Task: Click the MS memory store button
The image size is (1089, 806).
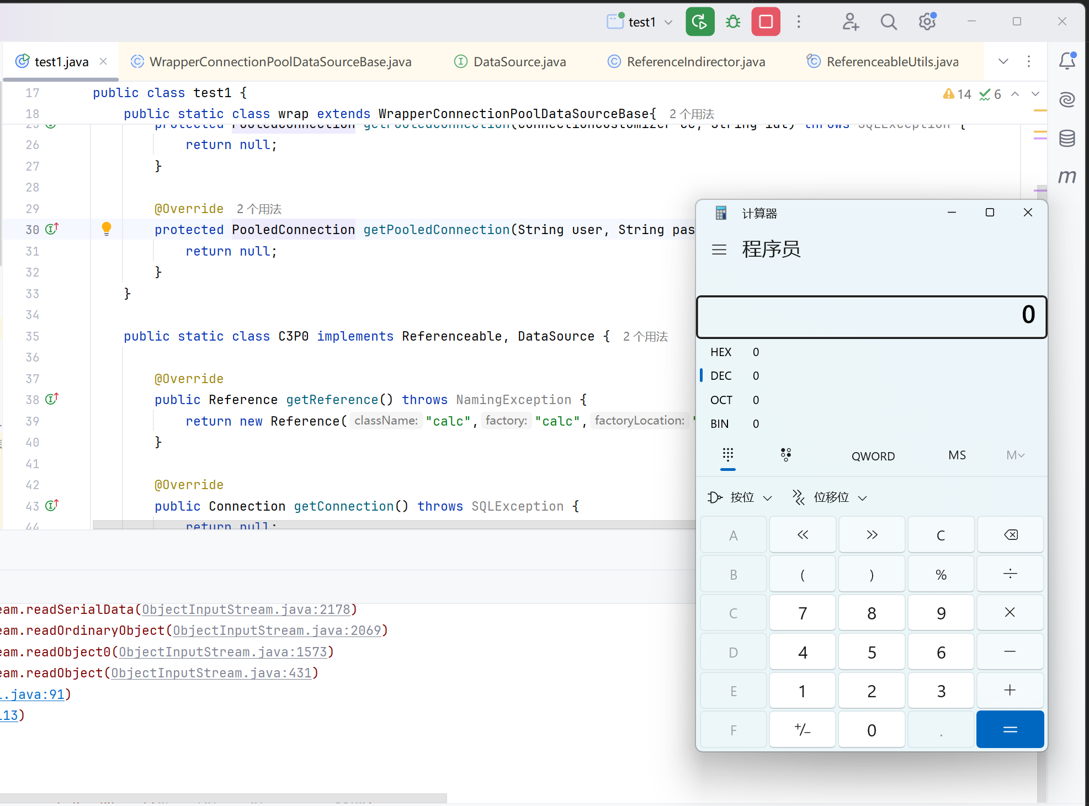Action: (x=957, y=455)
